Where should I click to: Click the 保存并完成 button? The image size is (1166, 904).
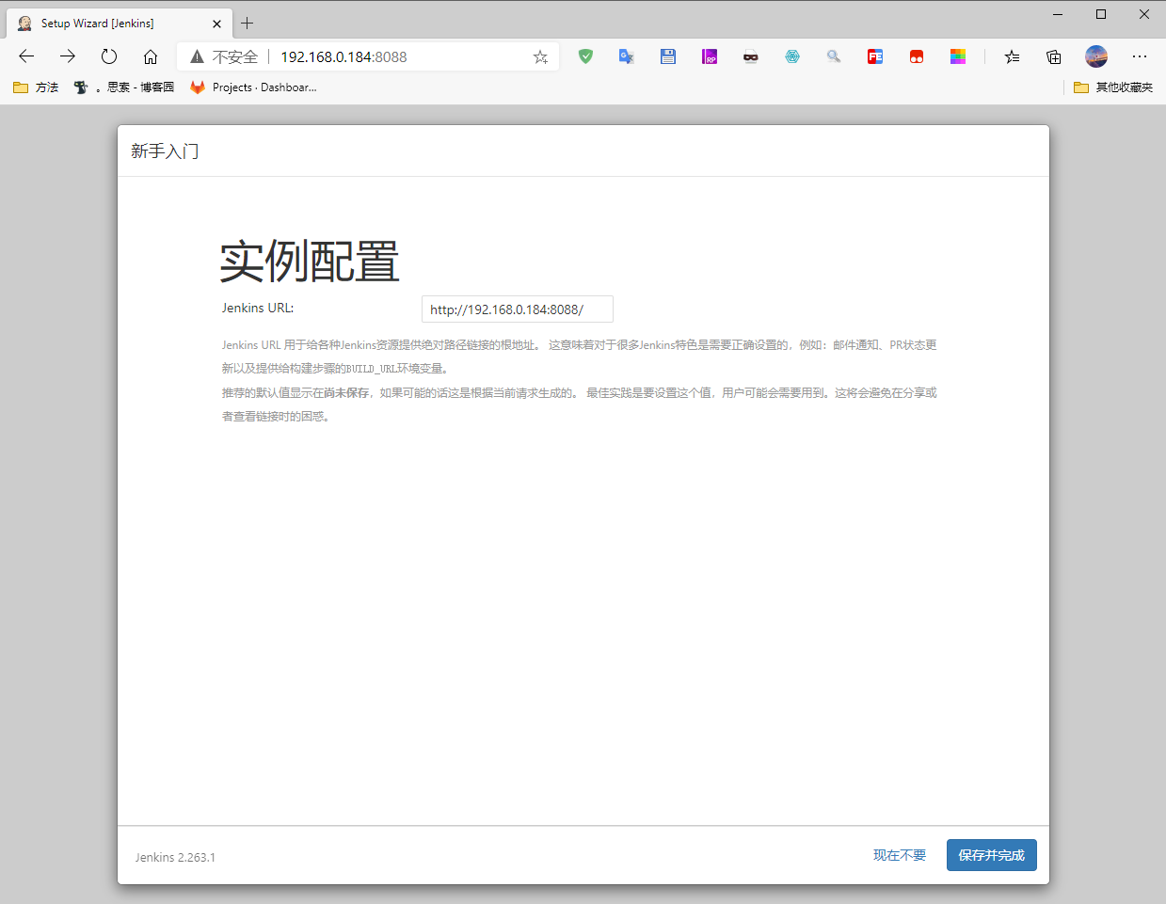pyautogui.click(x=992, y=855)
